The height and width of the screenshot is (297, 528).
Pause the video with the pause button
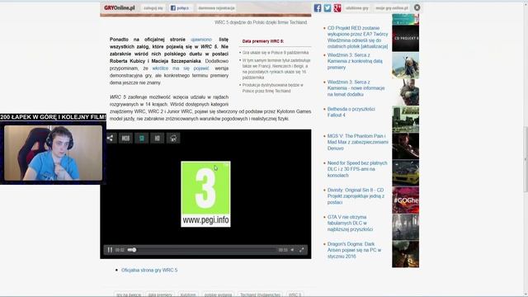point(110,250)
